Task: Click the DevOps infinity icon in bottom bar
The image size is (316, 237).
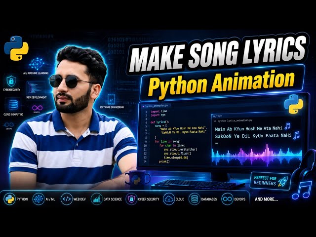Action: coord(227,199)
